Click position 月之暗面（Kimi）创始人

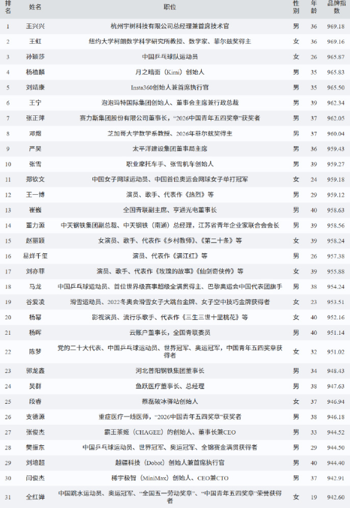[x=170, y=72]
